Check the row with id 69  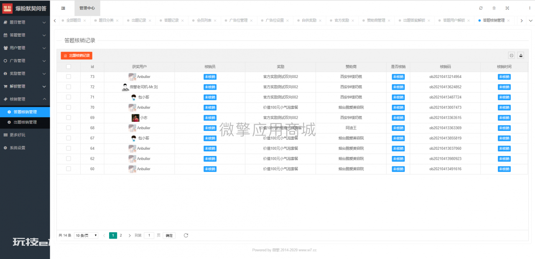[x=69, y=118]
